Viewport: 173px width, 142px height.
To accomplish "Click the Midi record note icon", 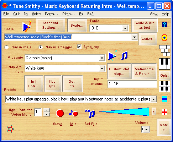I will [x=73, y=113].
